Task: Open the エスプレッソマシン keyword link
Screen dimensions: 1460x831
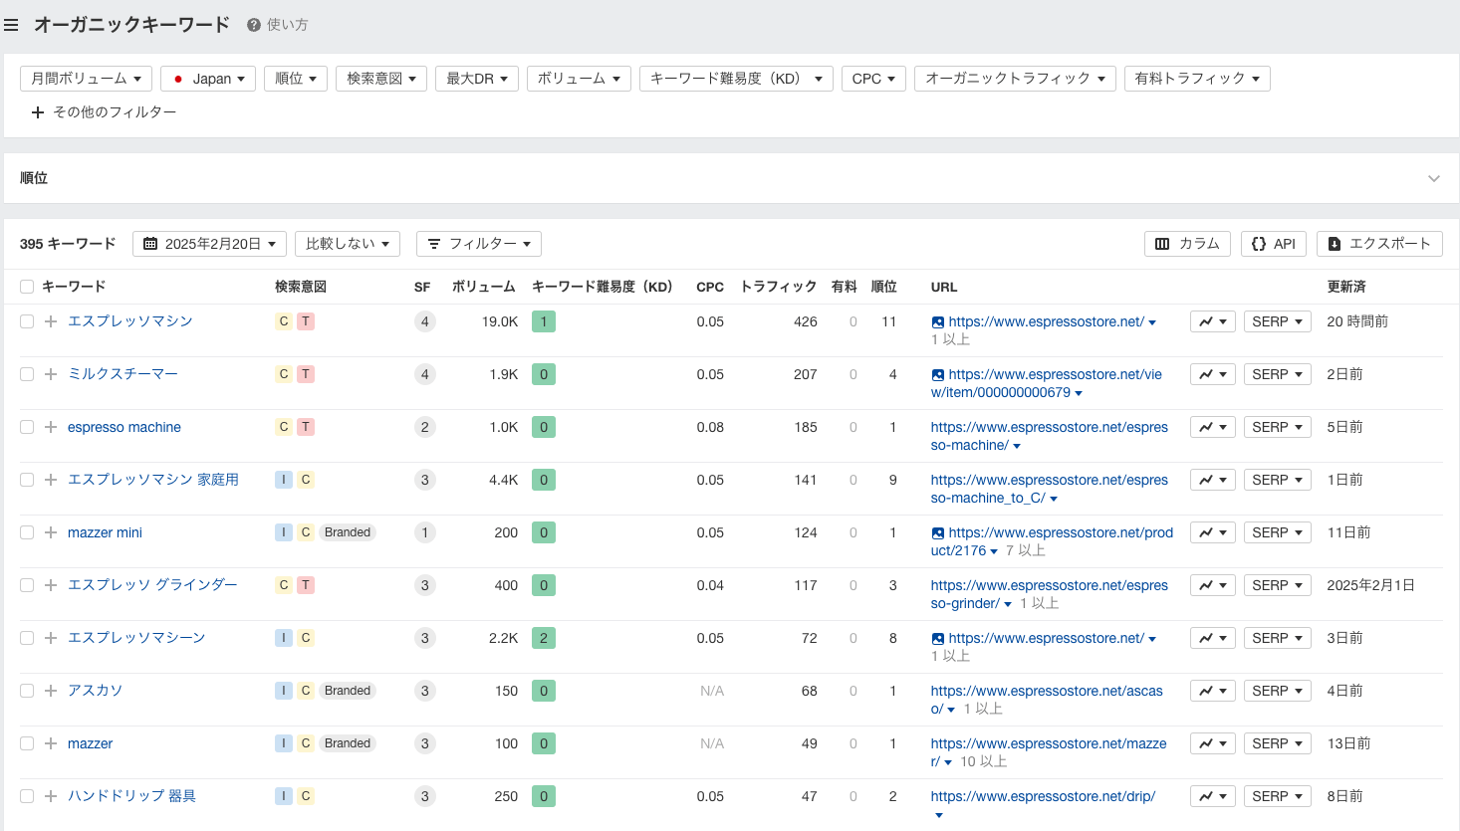Action: pos(128,320)
